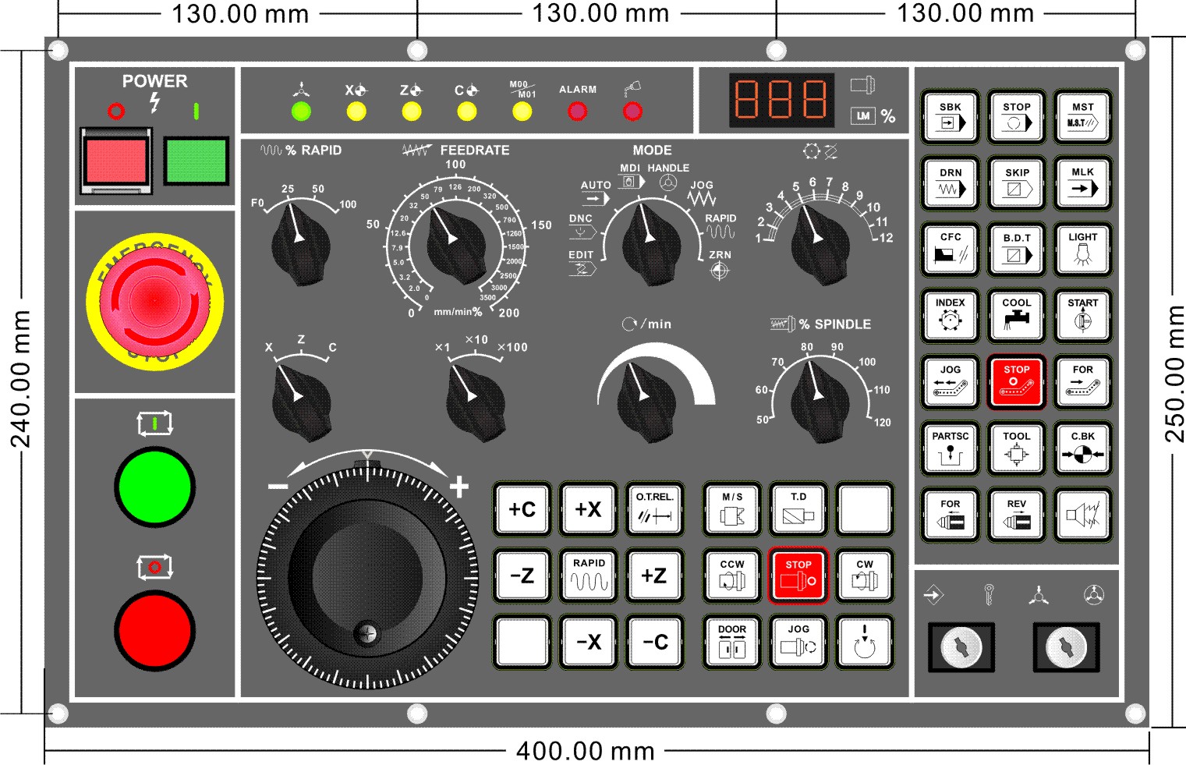
Task: Advance tailstock with lower FOR button
Action: point(950,515)
